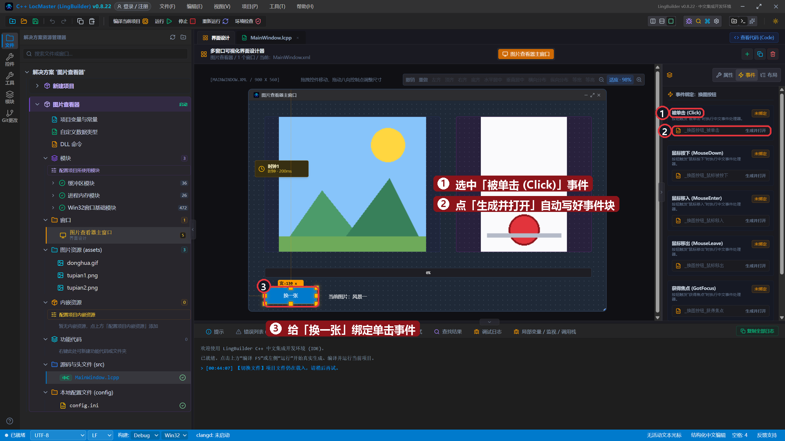
Task: Open the 文件(F) menu
Action: coord(167,7)
